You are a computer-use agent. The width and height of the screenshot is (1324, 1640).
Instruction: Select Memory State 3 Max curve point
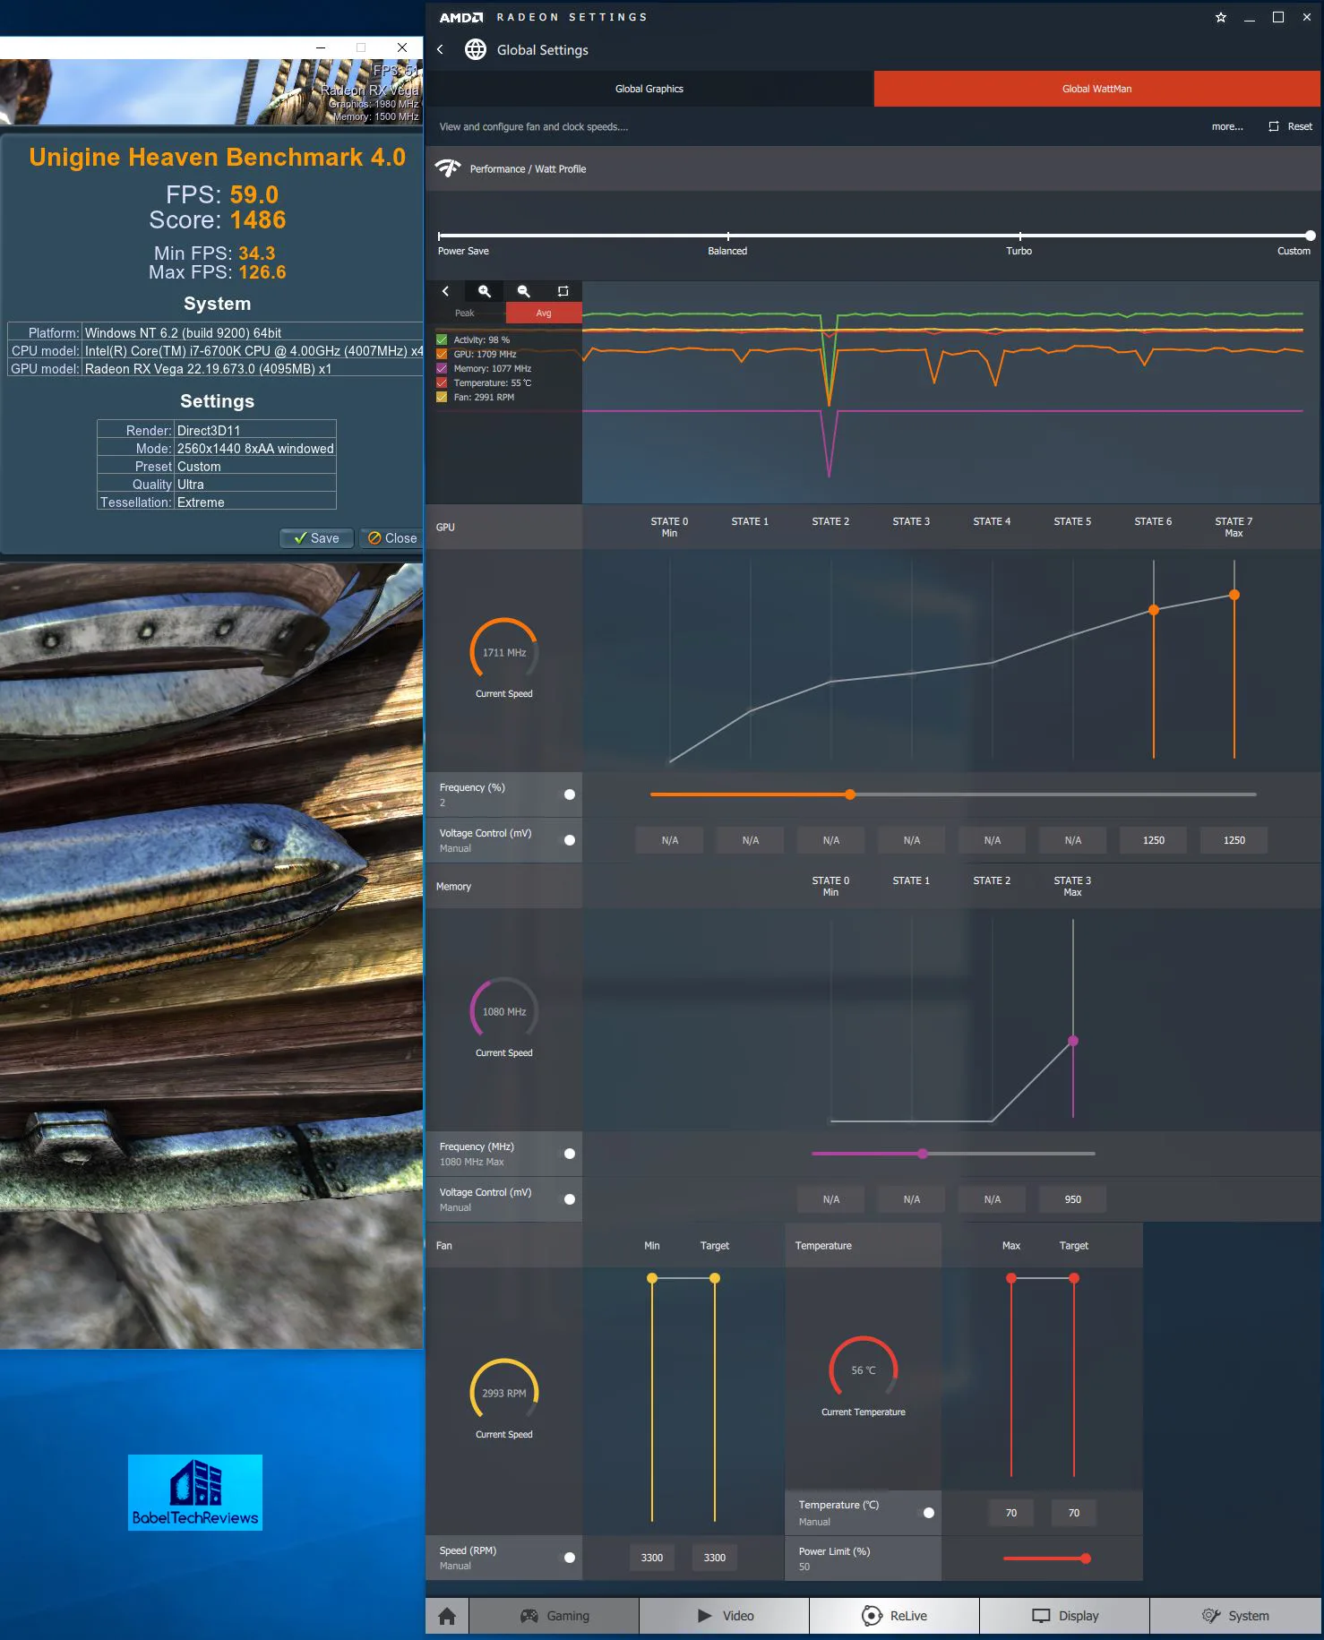click(1073, 1041)
